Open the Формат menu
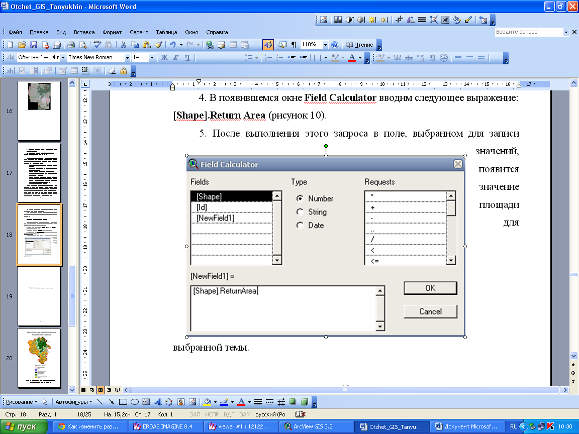Image resolution: width=579 pixels, height=434 pixels. point(112,32)
